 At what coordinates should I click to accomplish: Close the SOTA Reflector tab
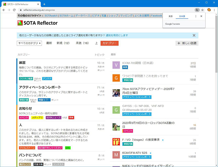(38, 4)
